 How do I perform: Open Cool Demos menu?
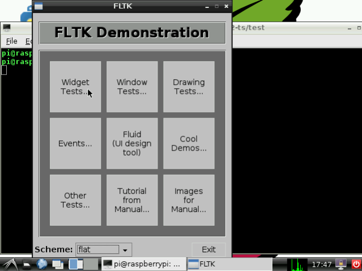click(x=189, y=144)
